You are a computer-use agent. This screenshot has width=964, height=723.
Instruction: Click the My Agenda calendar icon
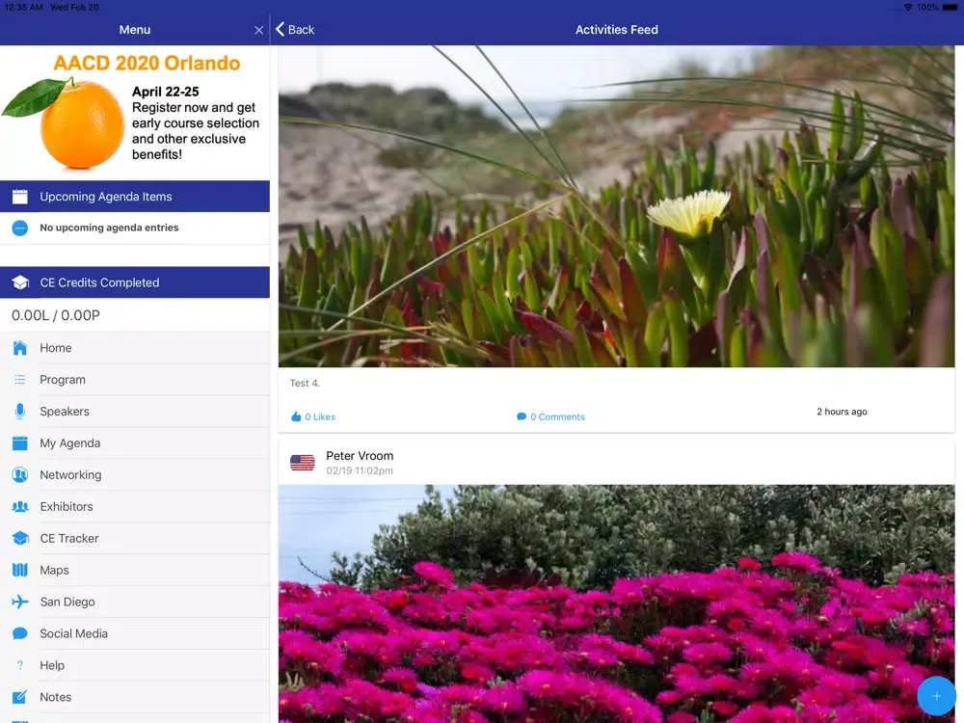(19, 443)
